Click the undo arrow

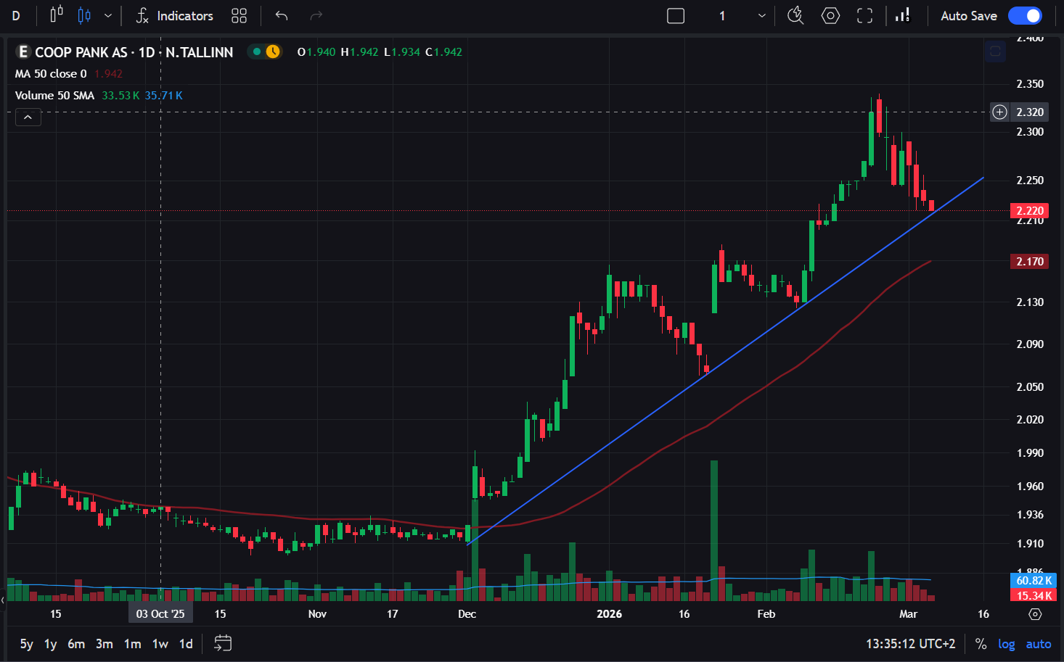click(x=282, y=16)
